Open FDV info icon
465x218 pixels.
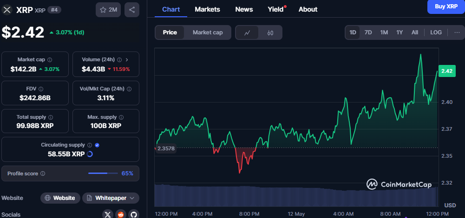click(x=41, y=89)
